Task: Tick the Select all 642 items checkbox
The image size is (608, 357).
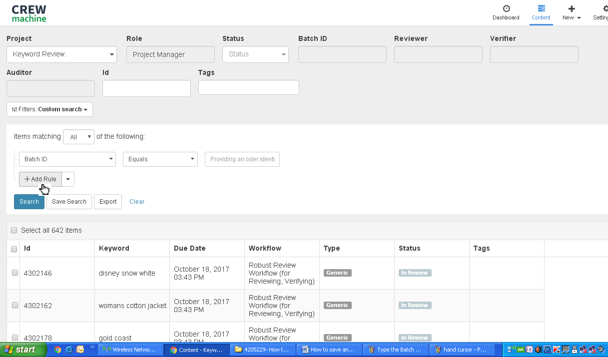Action: pos(14,231)
